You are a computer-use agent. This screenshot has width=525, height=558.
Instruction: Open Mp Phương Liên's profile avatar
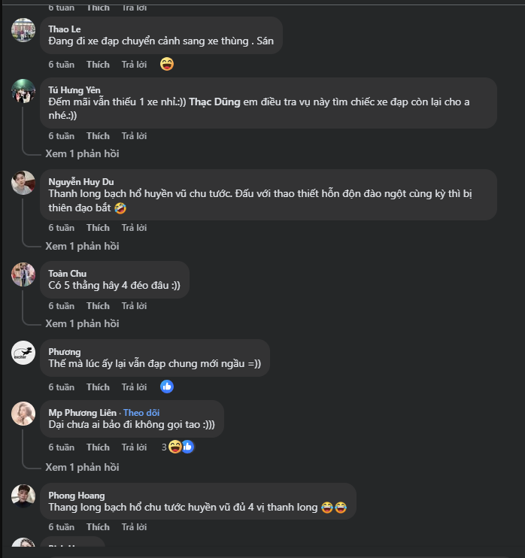click(x=23, y=413)
